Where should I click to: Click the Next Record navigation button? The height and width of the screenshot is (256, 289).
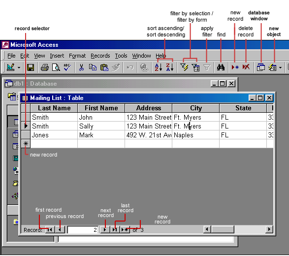(x=105, y=230)
